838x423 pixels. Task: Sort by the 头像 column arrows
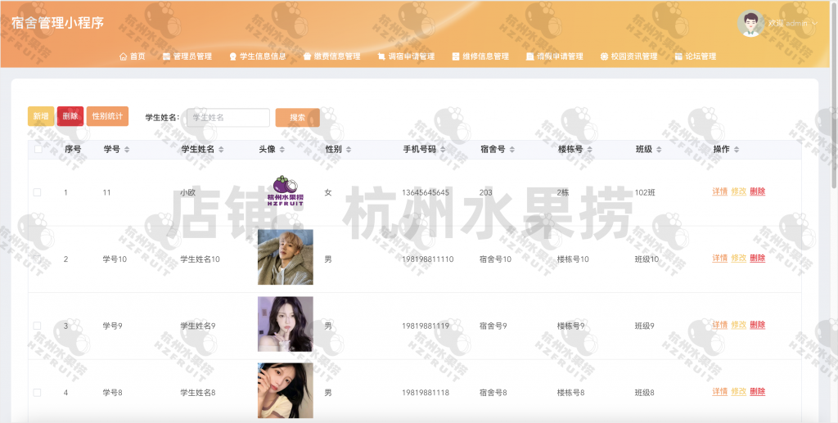282,150
